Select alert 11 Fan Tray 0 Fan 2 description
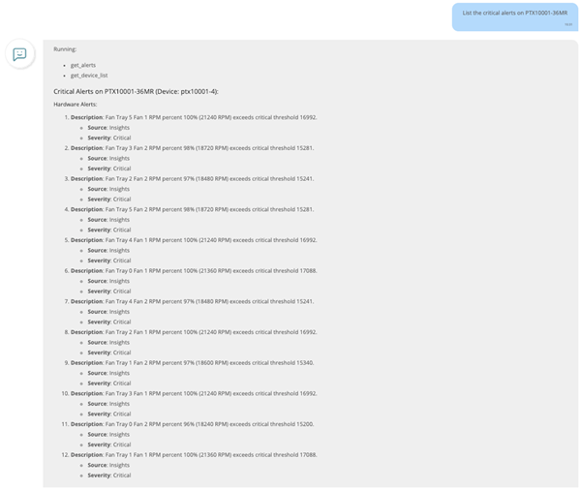 pos(193,424)
